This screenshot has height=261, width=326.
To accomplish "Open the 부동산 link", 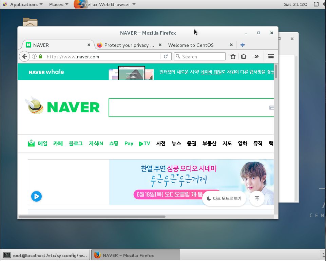I will 209,144.
